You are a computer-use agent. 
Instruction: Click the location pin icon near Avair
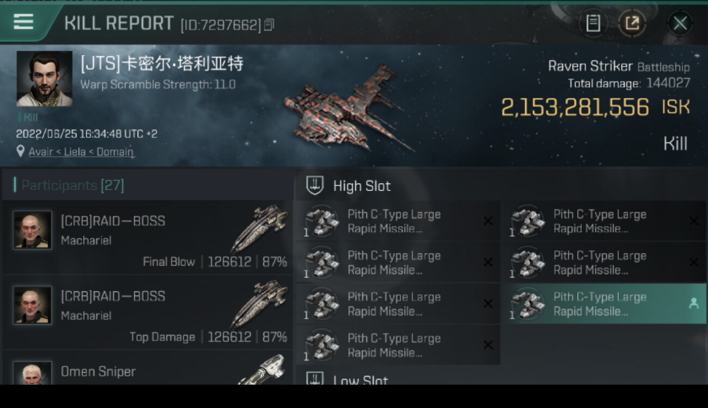20,152
